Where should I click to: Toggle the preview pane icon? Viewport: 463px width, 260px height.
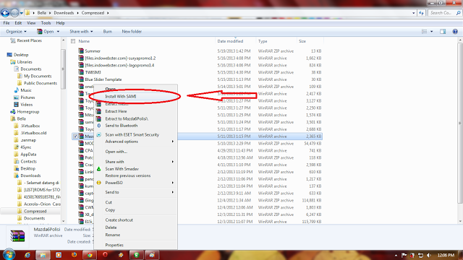pos(443,31)
